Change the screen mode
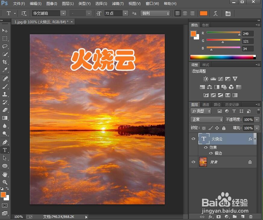263x220 pixels. [x=5, y=213]
